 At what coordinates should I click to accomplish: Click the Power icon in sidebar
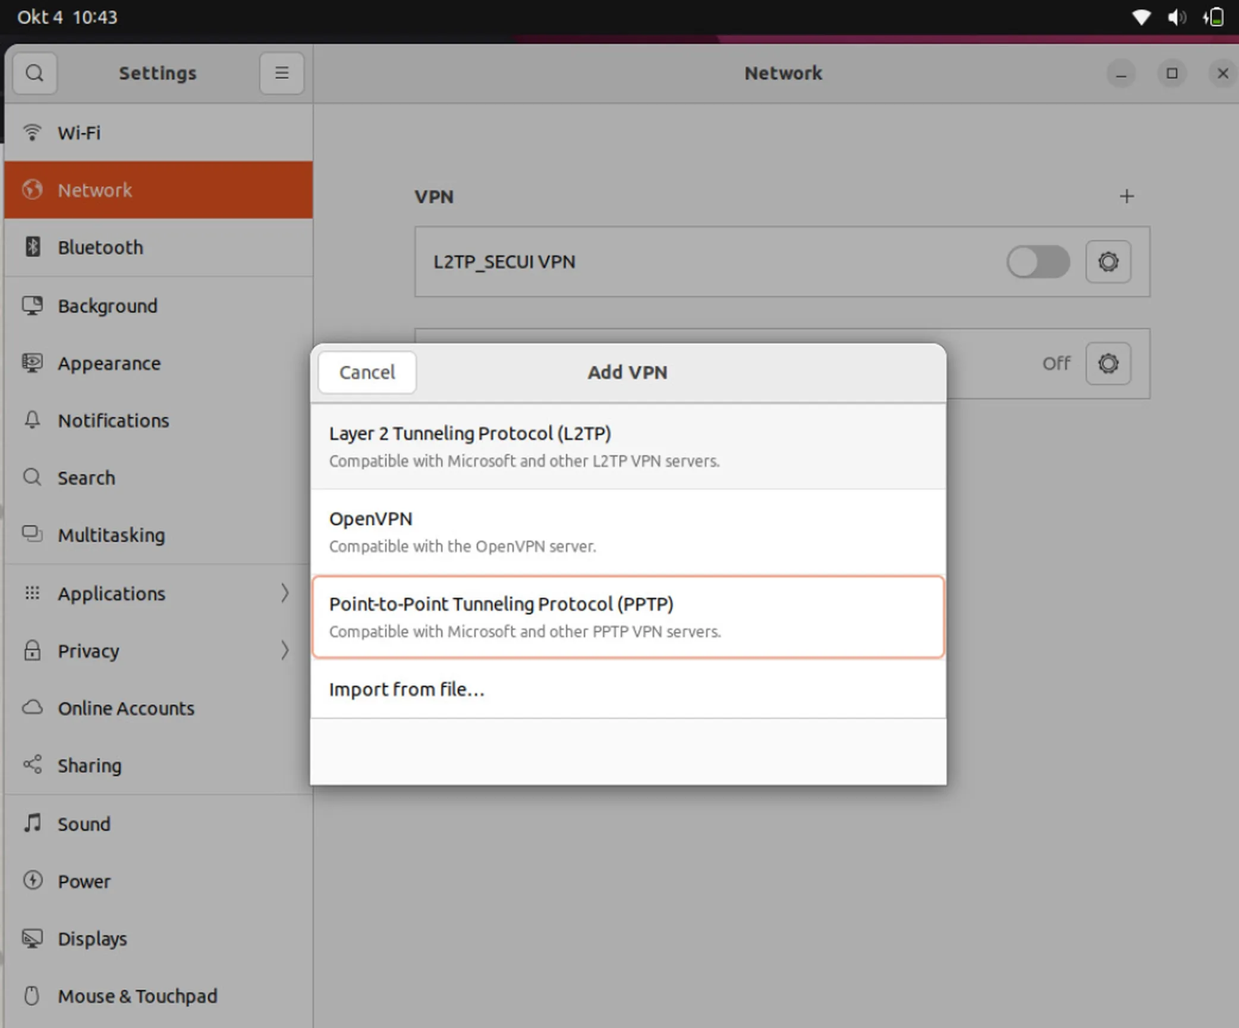pyautogui.click(x=32, y=880)
